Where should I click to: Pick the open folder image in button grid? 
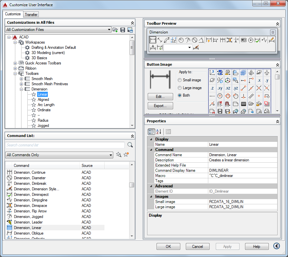click(251, 104)
